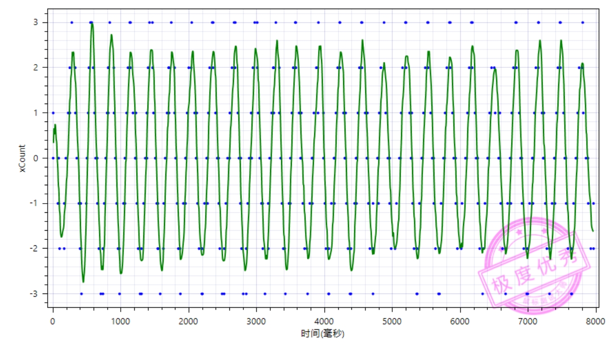Viewport: 612px width, 348px height.
Task: Click the y-axis title xCount
Action: (x=23, y=159)
